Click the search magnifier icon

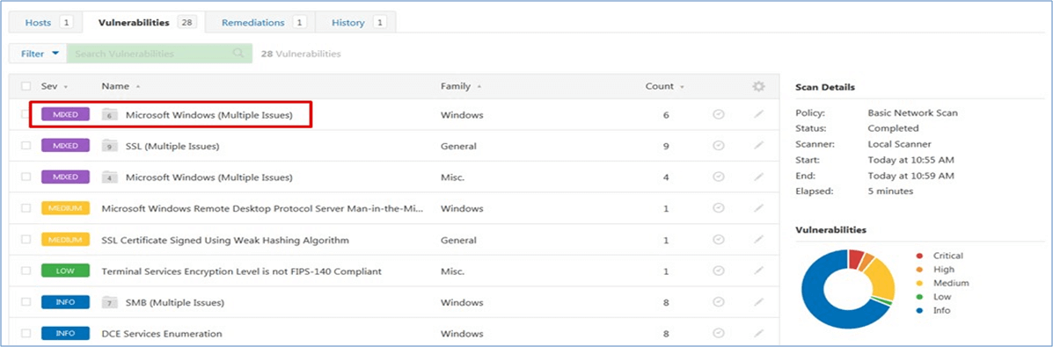coord(238,54)
